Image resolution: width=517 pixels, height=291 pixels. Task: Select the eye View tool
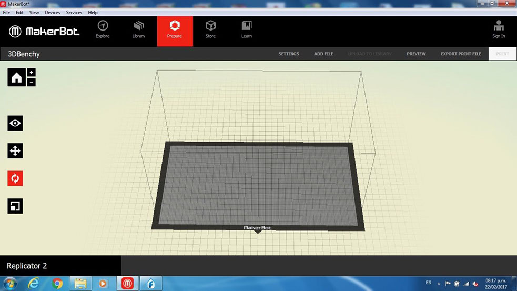coord(15,123)
